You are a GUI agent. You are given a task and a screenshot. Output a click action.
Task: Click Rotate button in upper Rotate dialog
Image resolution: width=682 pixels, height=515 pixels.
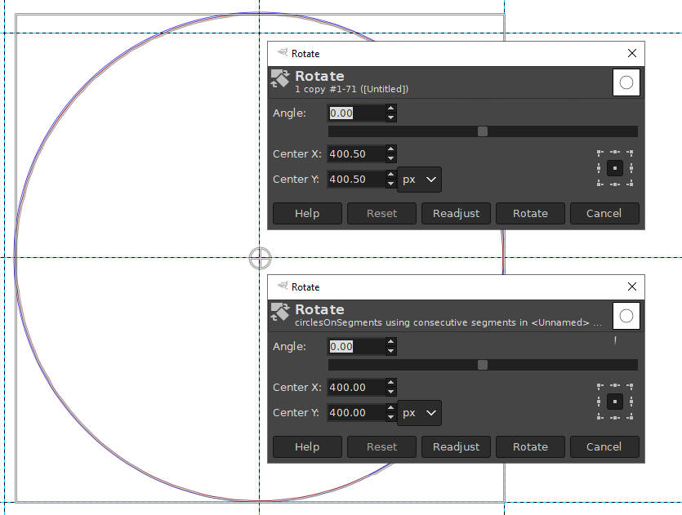[530, 213]
